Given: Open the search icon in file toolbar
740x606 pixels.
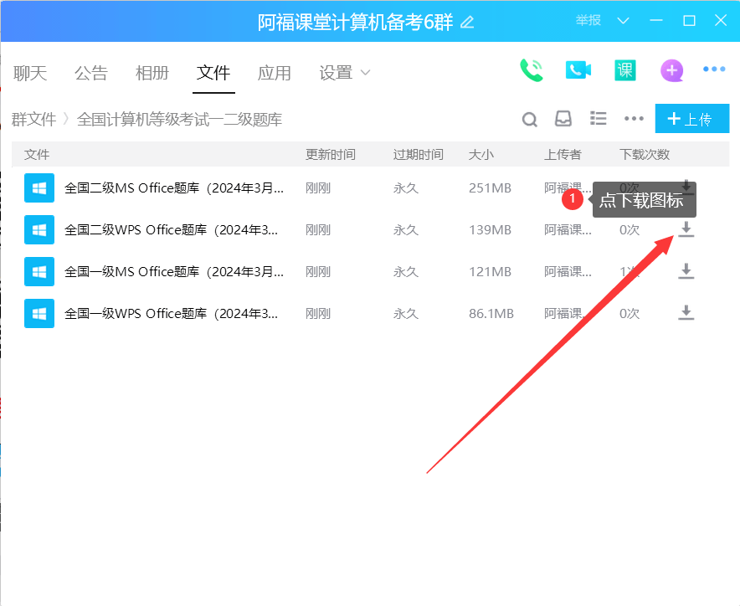Looking at the screenshot, I should [x=530, y=119].
